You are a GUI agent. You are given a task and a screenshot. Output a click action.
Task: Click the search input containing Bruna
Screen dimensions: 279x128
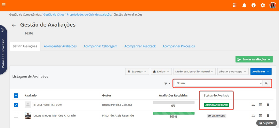[x=217, y=83]
